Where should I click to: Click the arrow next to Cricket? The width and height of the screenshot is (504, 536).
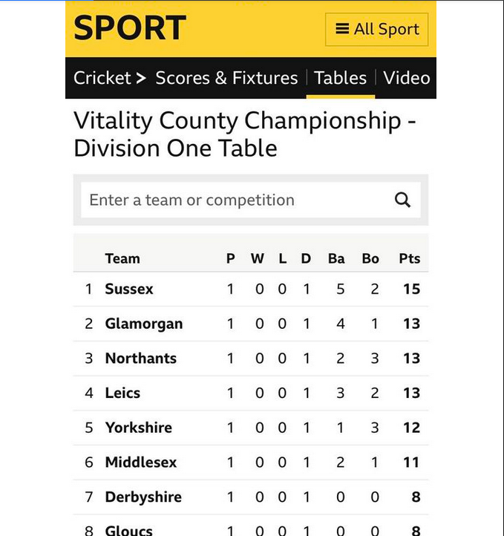141,78
